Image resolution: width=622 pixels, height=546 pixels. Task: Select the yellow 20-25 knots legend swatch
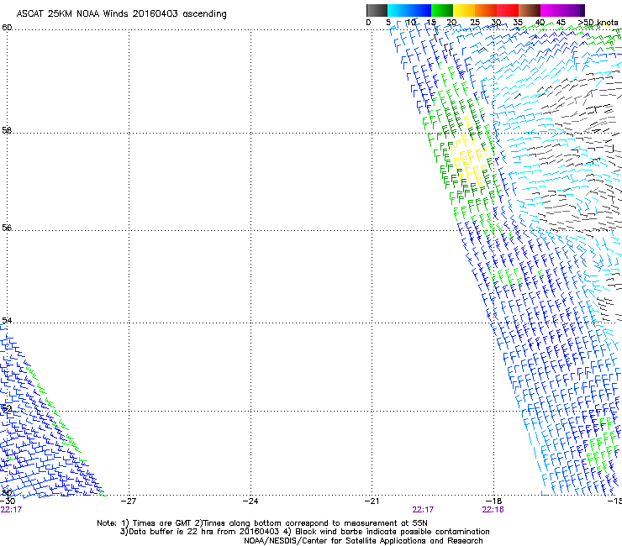pos(464,10)
